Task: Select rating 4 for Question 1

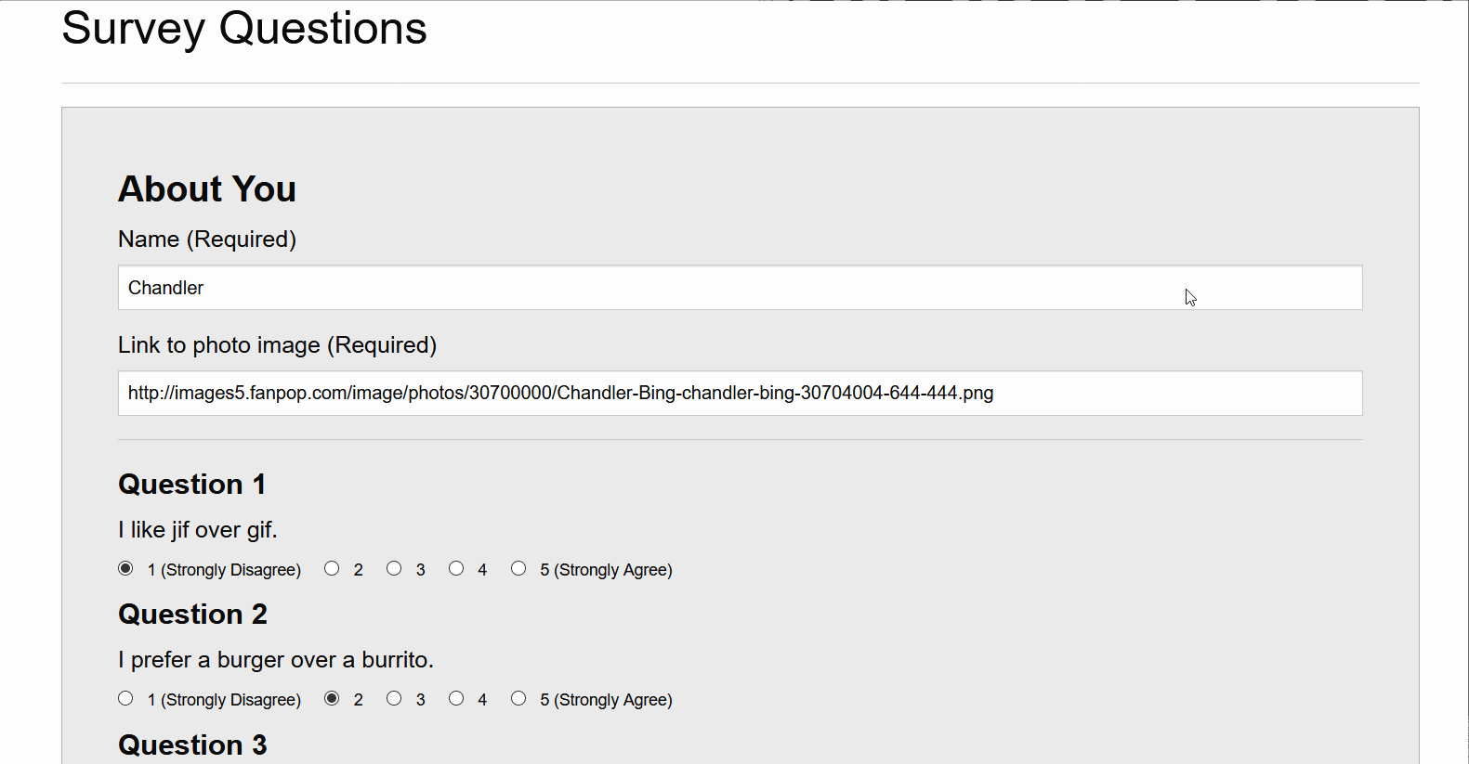Action: coord(456,568)
